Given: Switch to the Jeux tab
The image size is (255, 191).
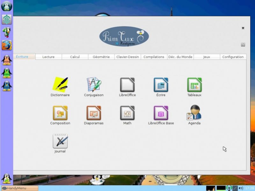Looking at the screenshot, I should [x=207, y=57].
